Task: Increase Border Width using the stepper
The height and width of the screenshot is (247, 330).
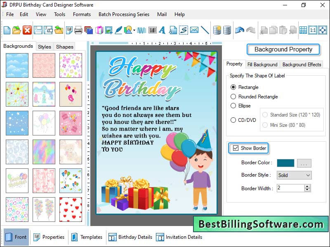Action: 308,186
